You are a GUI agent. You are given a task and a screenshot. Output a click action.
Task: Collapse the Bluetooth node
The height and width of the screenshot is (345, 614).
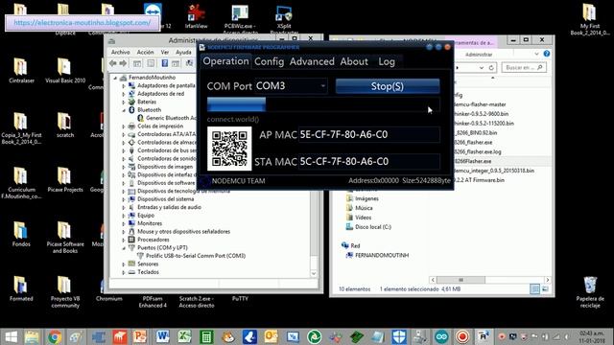point(124,110)
